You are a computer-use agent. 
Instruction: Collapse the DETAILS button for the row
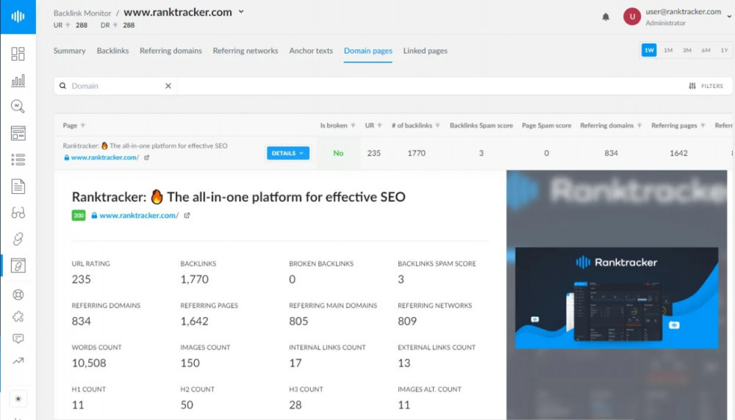[x=288, y=153]
